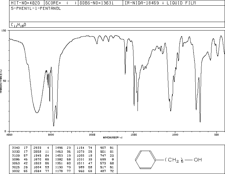Choose the 1164 entry in peak list
225x174 pixels.
click(x=80, y=148)
